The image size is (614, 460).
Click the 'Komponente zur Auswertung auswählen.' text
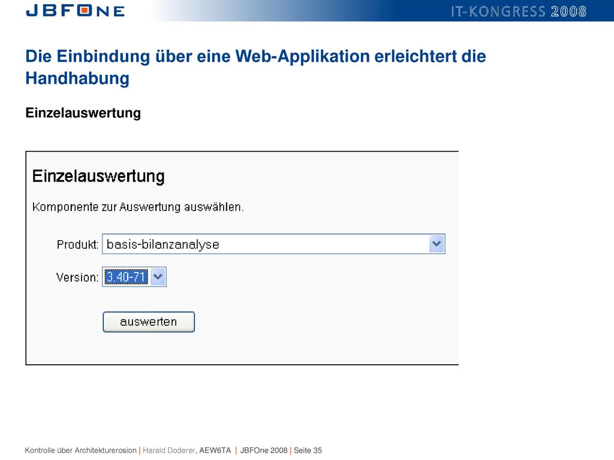[138, 207]
